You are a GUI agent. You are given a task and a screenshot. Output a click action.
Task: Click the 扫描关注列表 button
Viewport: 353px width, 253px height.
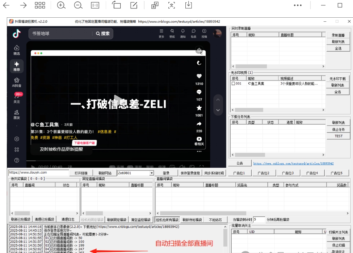pos(338,232)
